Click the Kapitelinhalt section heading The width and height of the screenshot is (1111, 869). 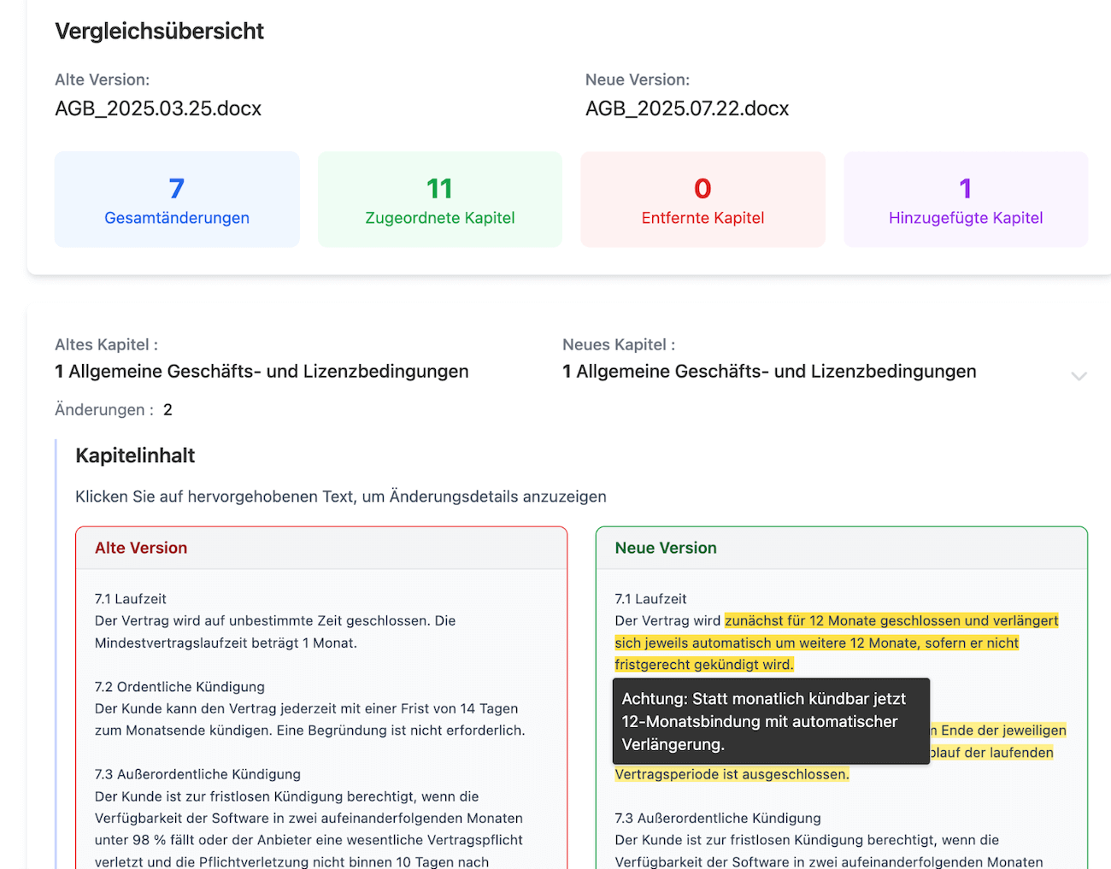(x=135, y=455)
